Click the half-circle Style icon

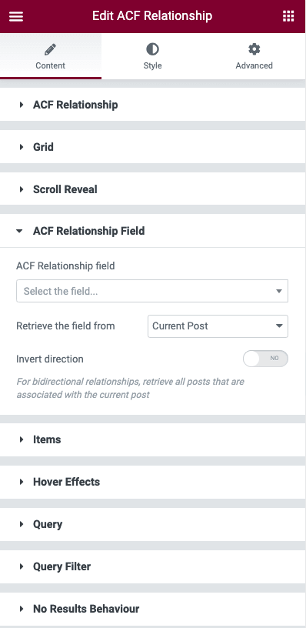(152, 49)
